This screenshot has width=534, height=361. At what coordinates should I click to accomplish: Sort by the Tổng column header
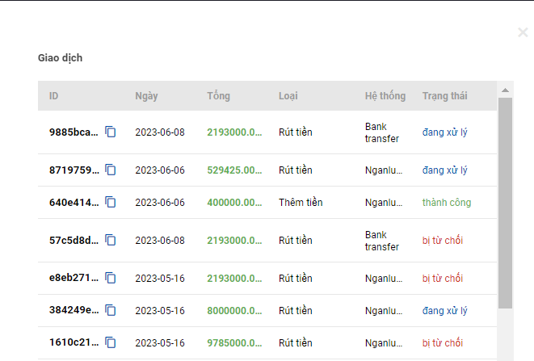pos(218,96)
